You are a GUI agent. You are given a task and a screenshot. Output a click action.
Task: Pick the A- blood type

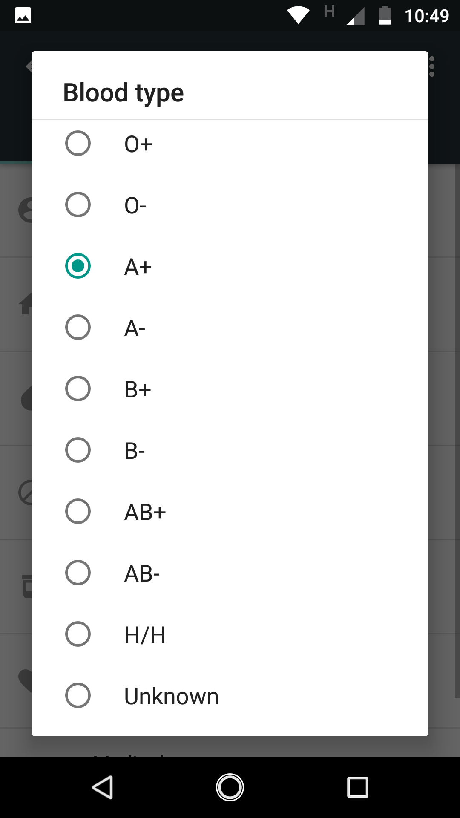click(78, 327)
